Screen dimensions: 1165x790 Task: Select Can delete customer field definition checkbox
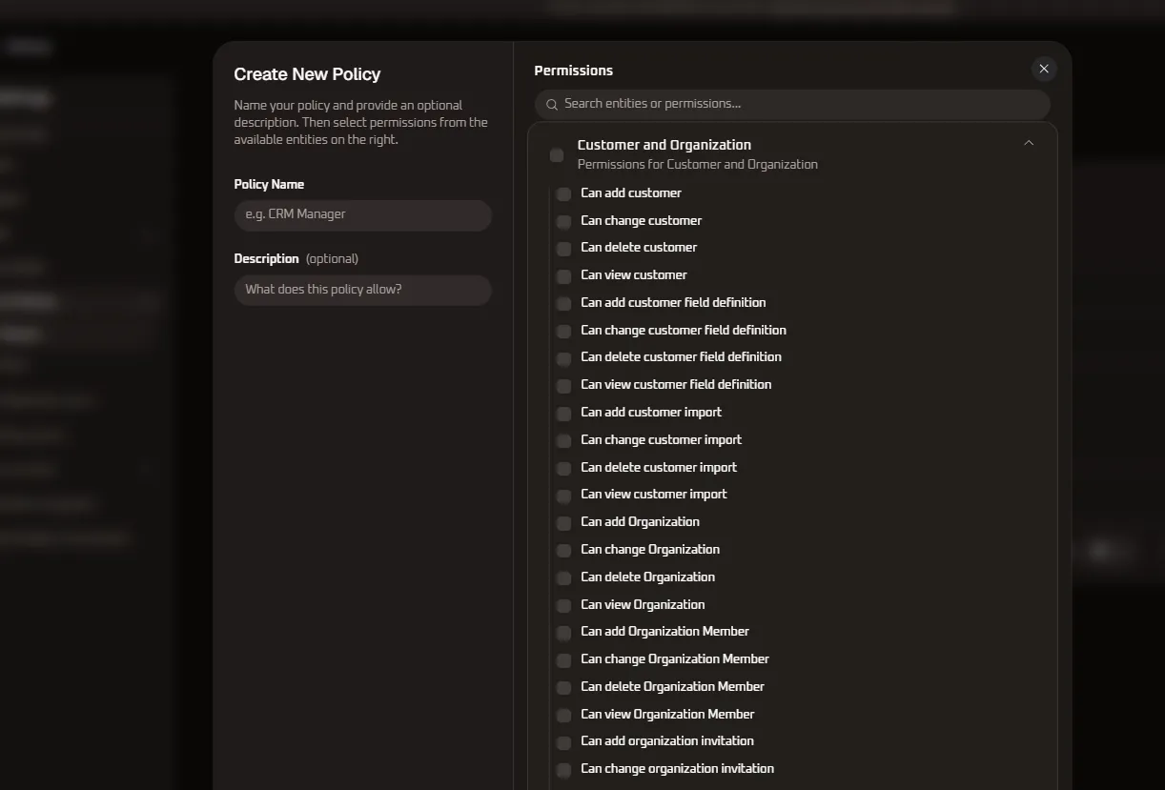(x=563, y=357)
